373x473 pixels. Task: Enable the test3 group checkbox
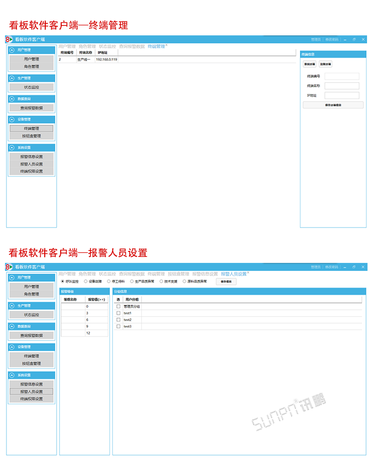(x=118, y=326)
